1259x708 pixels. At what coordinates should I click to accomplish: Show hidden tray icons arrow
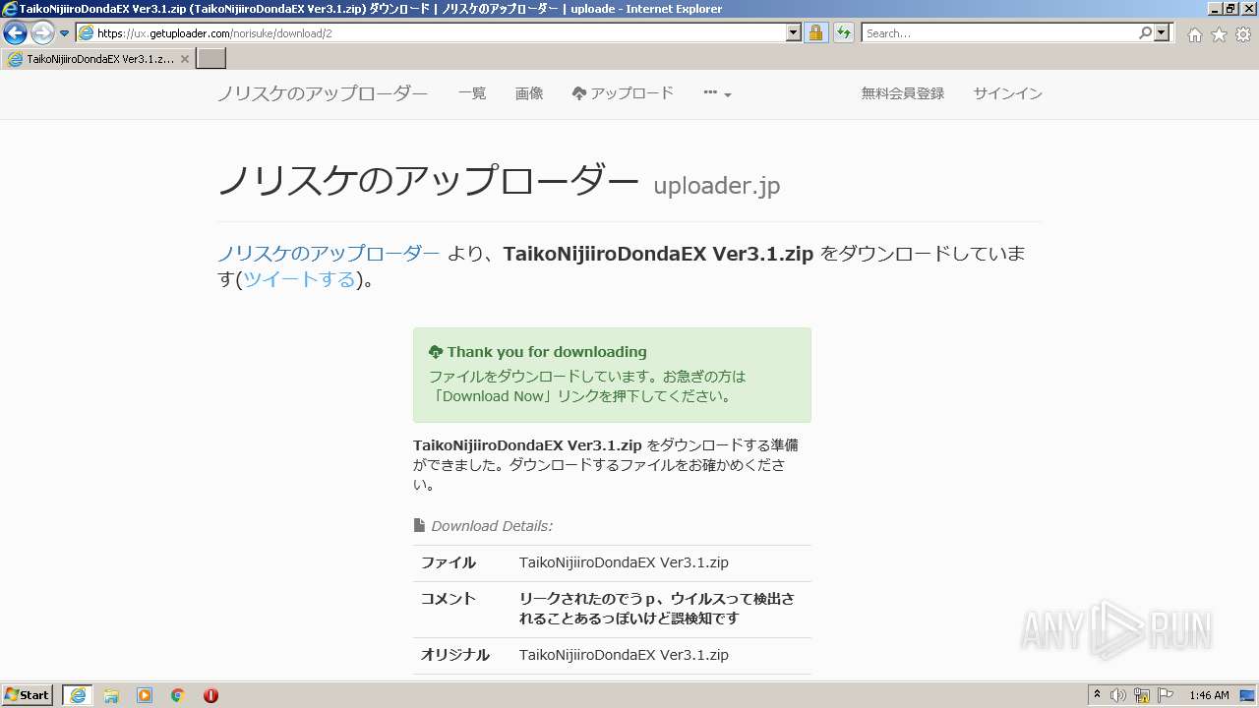tap(1097, 695)
